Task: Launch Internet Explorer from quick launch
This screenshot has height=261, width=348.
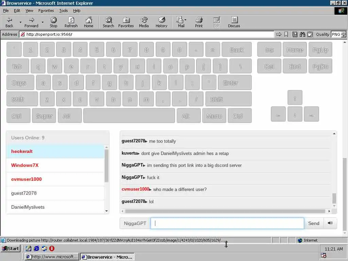Action: [x=36, y=248]
